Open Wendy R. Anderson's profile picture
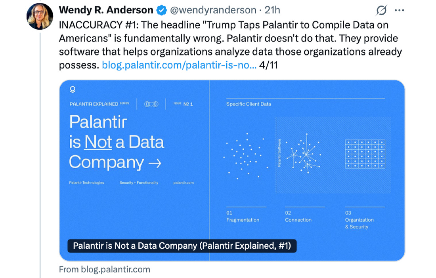 point(40,17)
